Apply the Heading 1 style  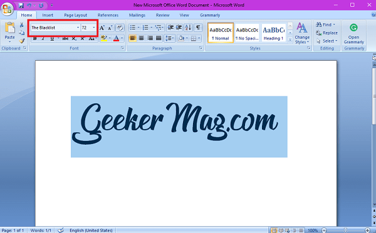(274, 33)
